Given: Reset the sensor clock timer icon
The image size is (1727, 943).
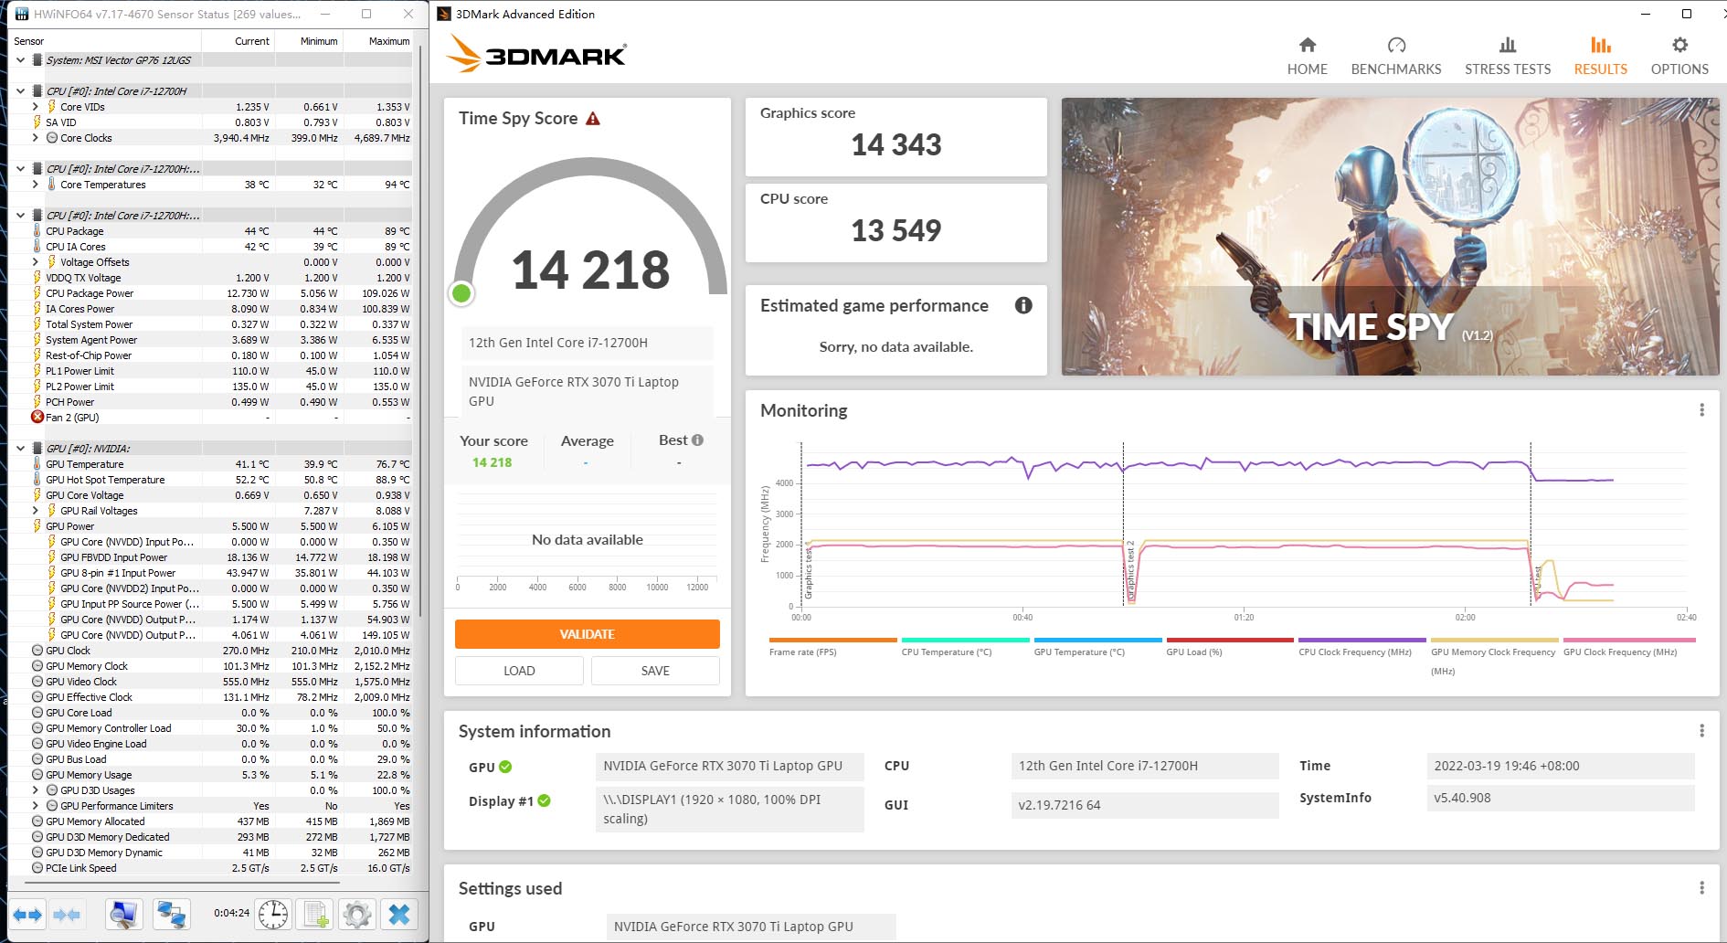Looking at the screenshot, I should 273,915.
